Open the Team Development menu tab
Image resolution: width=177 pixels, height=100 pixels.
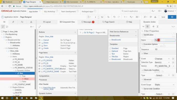68,11
